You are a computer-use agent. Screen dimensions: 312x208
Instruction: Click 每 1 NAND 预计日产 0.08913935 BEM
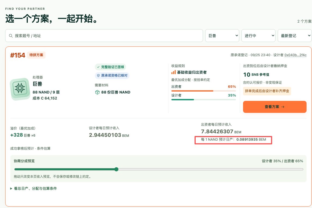(234, 140)
